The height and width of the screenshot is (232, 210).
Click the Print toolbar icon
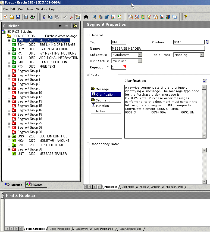point(33,17)
